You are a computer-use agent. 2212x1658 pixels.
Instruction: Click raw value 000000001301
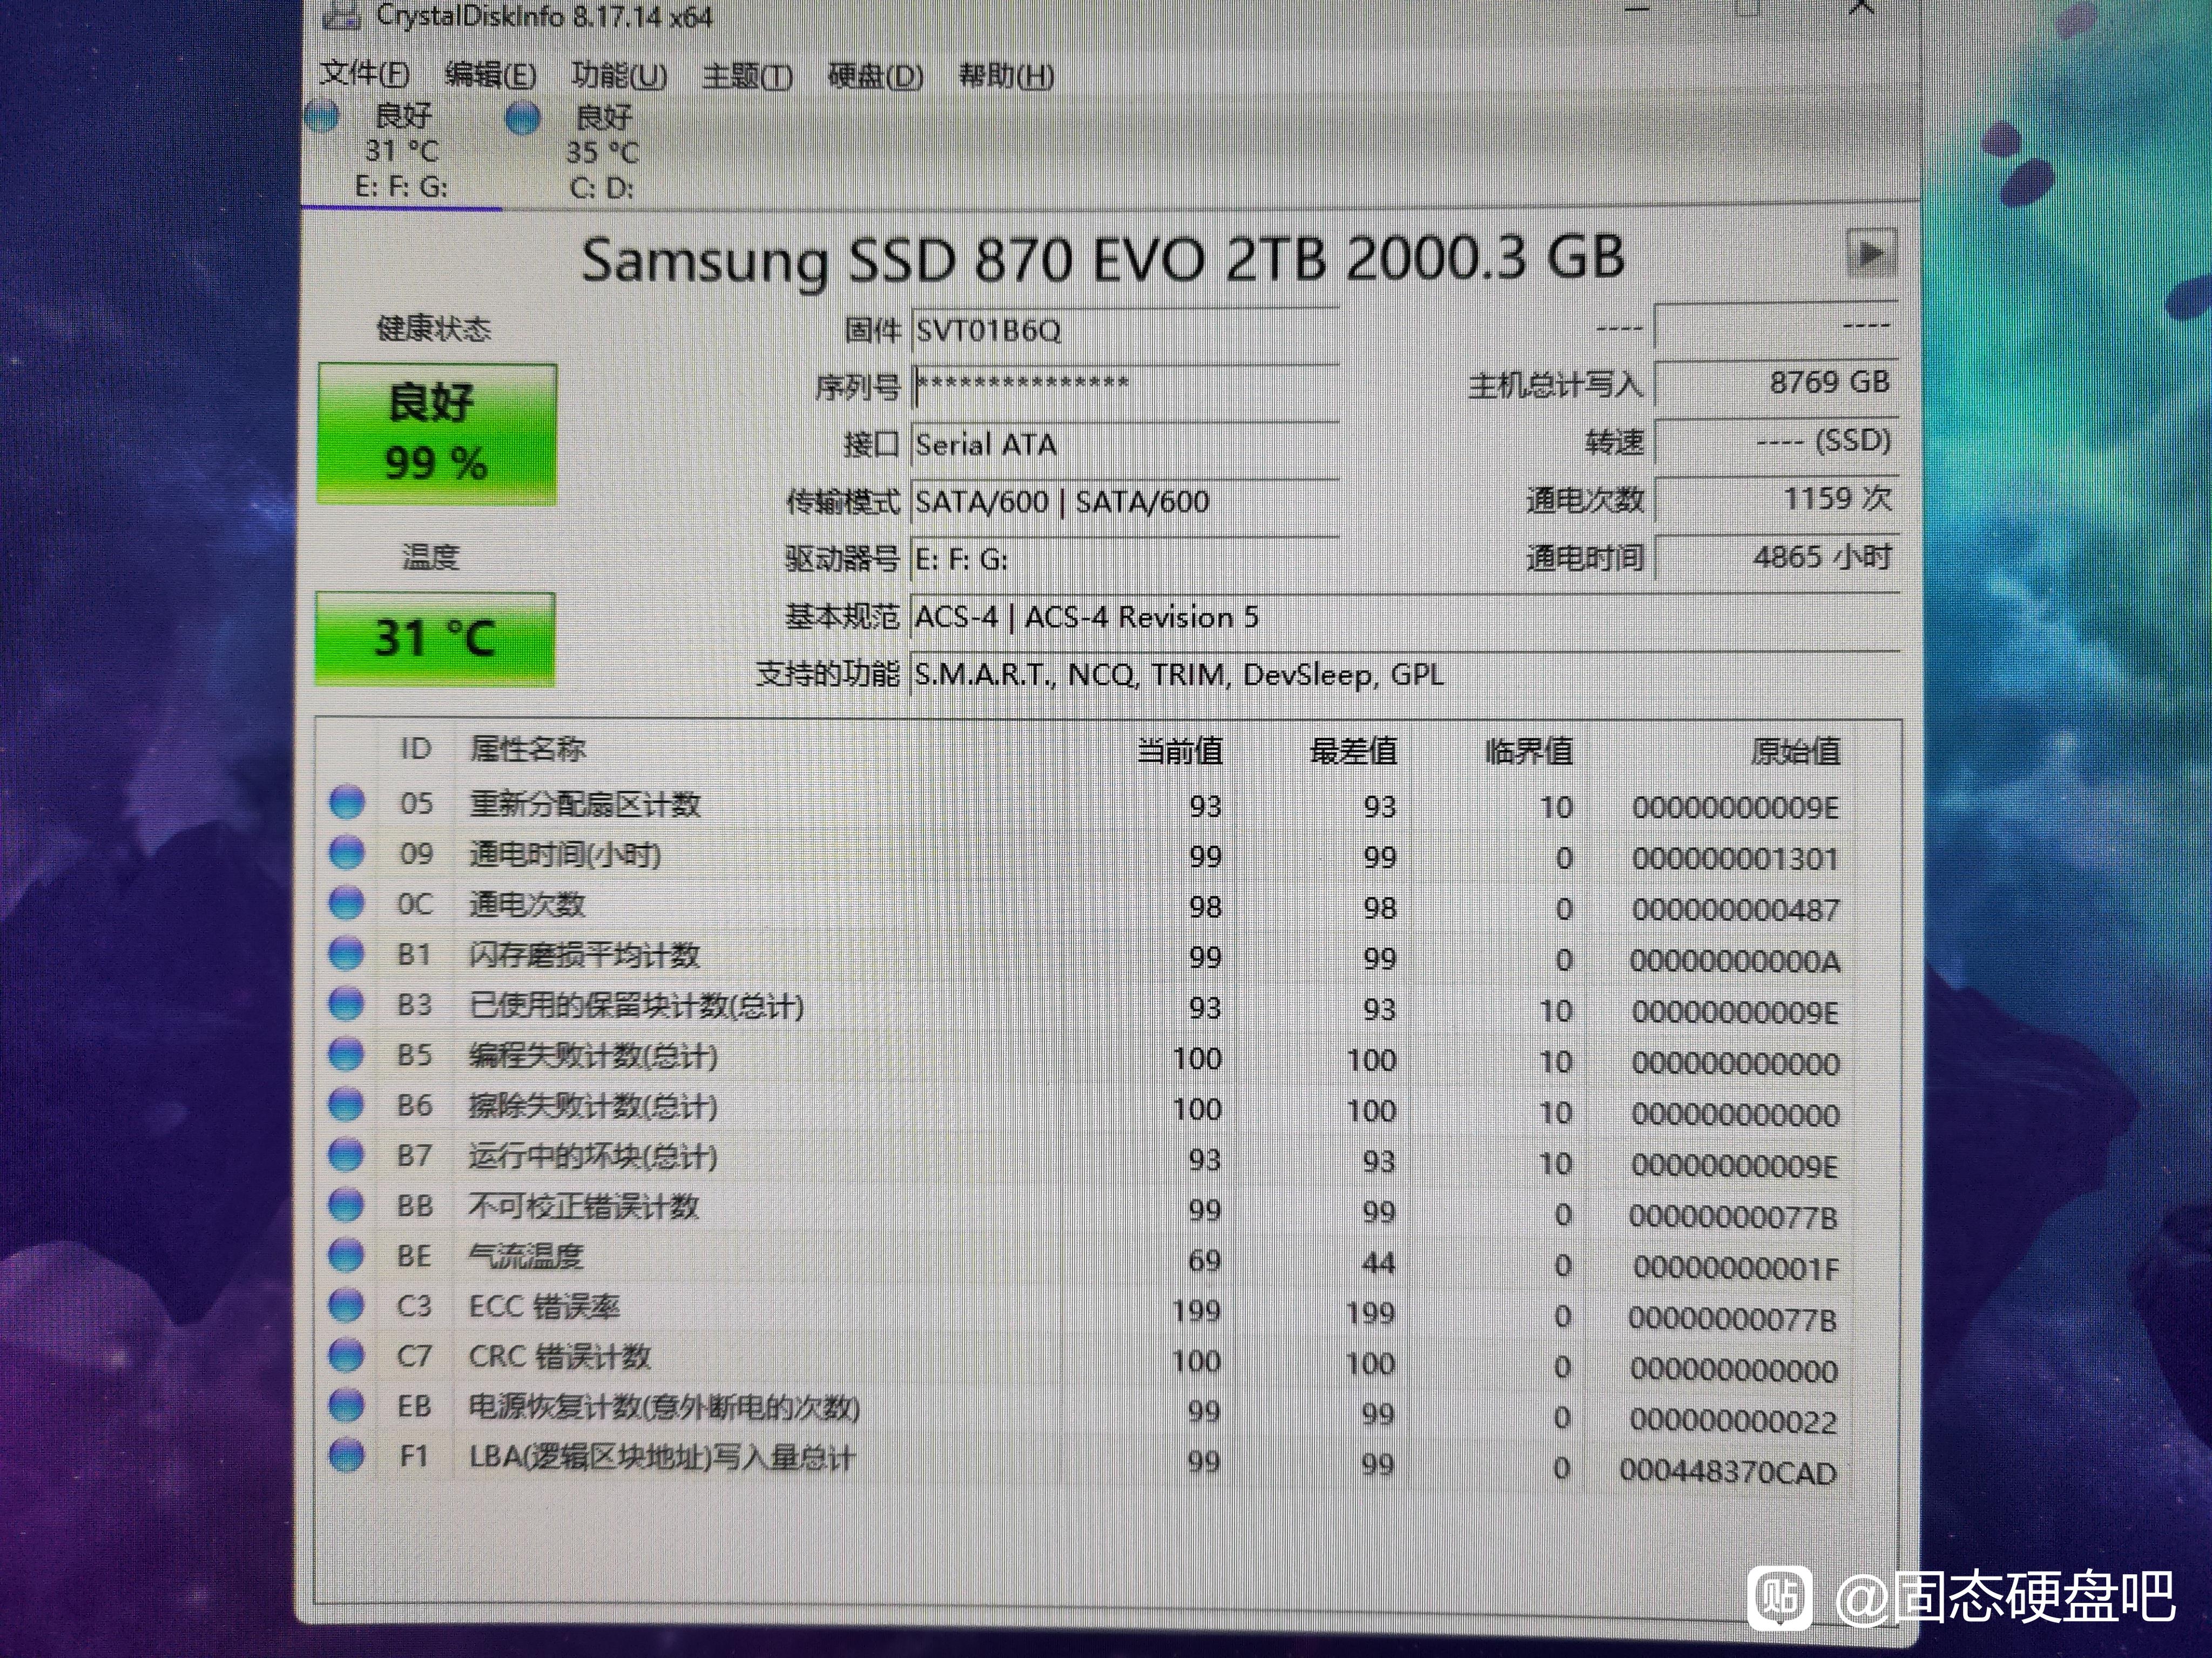1735,859
